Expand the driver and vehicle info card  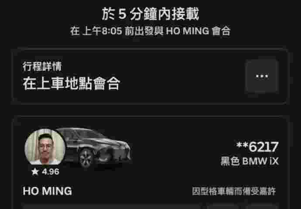pos(150,163)
